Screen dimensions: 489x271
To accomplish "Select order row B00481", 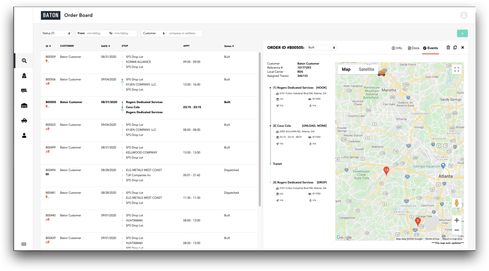I will coord(149,198).
